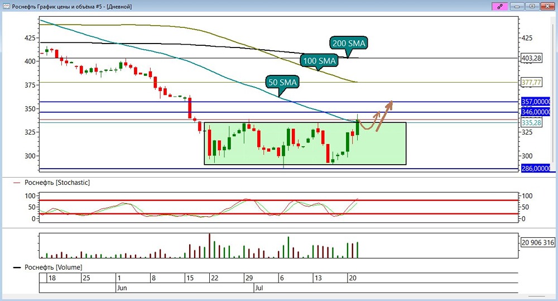Select the 200 SMA callout label
Viewport: 558px width, 301px height.
[x=349, y=44]
